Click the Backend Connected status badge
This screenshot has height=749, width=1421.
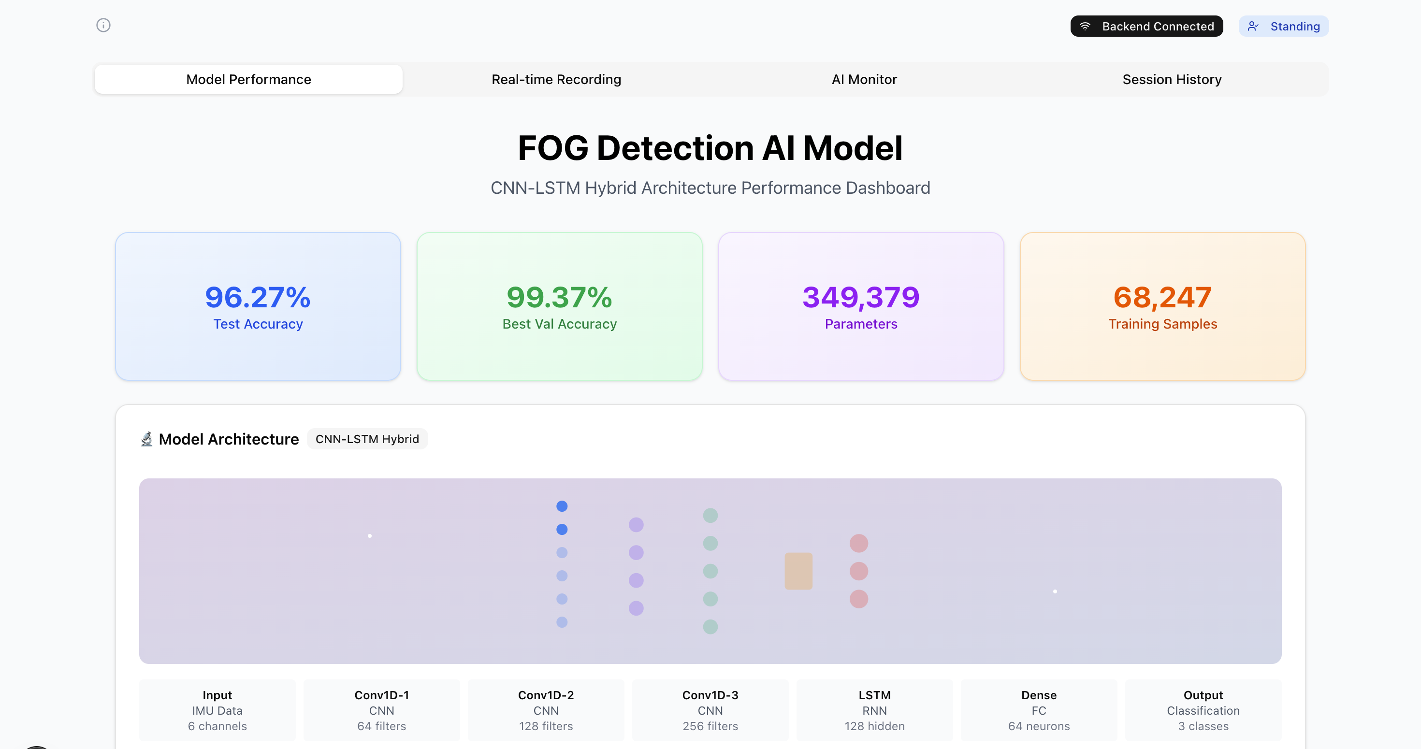tap(1146, 27)
